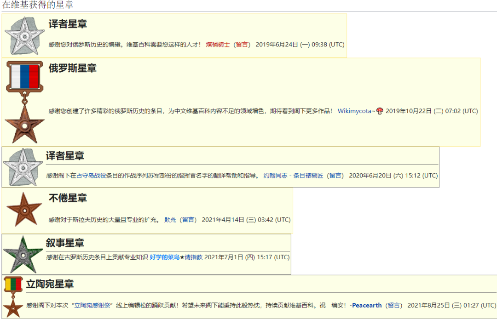Open 好学的菜鸟 user link
The image size is (497, 319).
(164, 257)
